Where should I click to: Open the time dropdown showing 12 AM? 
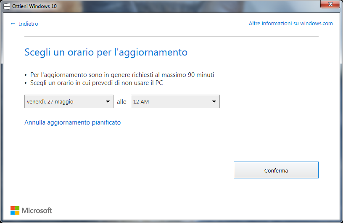[175, 101]
